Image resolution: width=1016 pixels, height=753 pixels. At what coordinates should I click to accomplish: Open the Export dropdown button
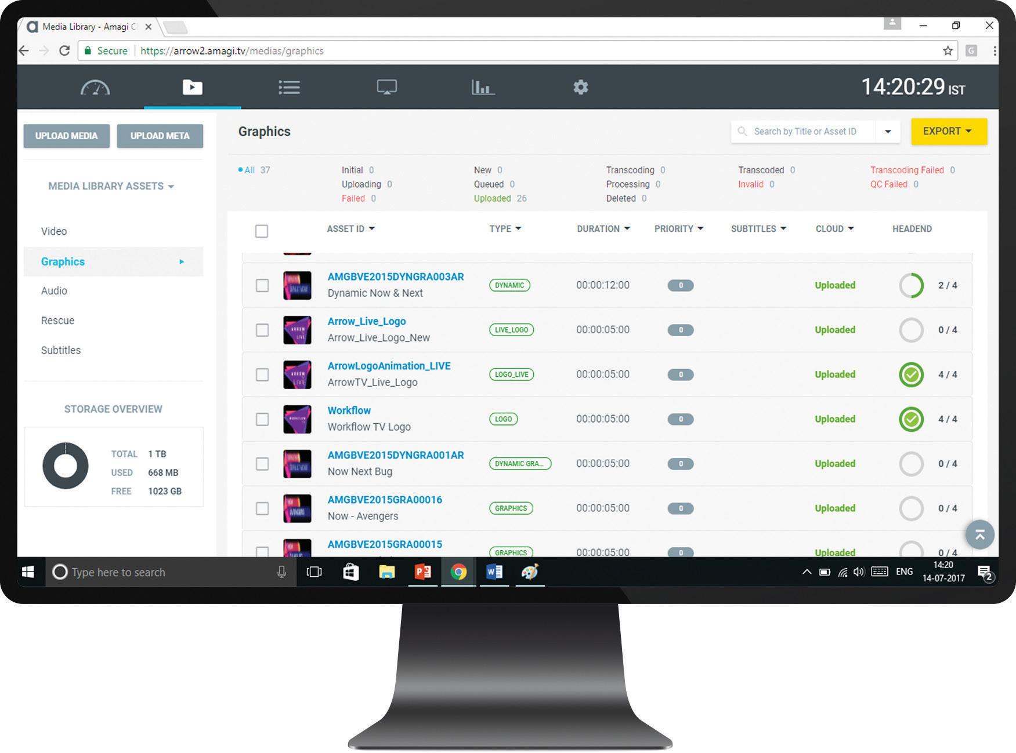pos(949,132)
